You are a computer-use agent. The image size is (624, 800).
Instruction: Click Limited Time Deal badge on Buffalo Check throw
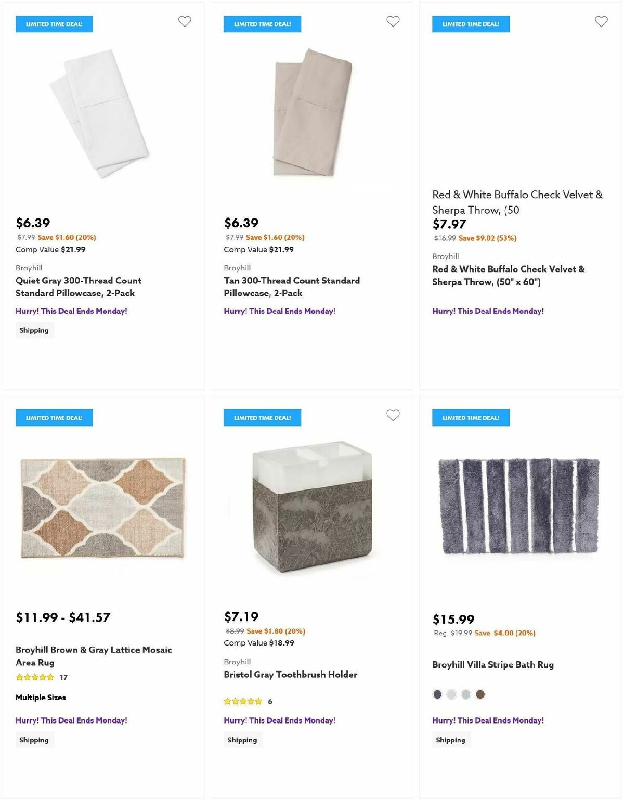click(470, 23)
